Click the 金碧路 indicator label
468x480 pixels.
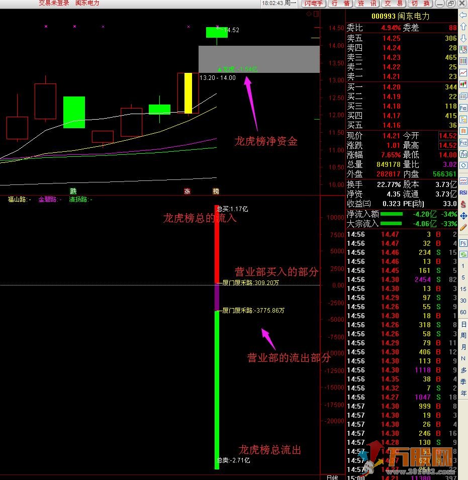tap(50, 200)
